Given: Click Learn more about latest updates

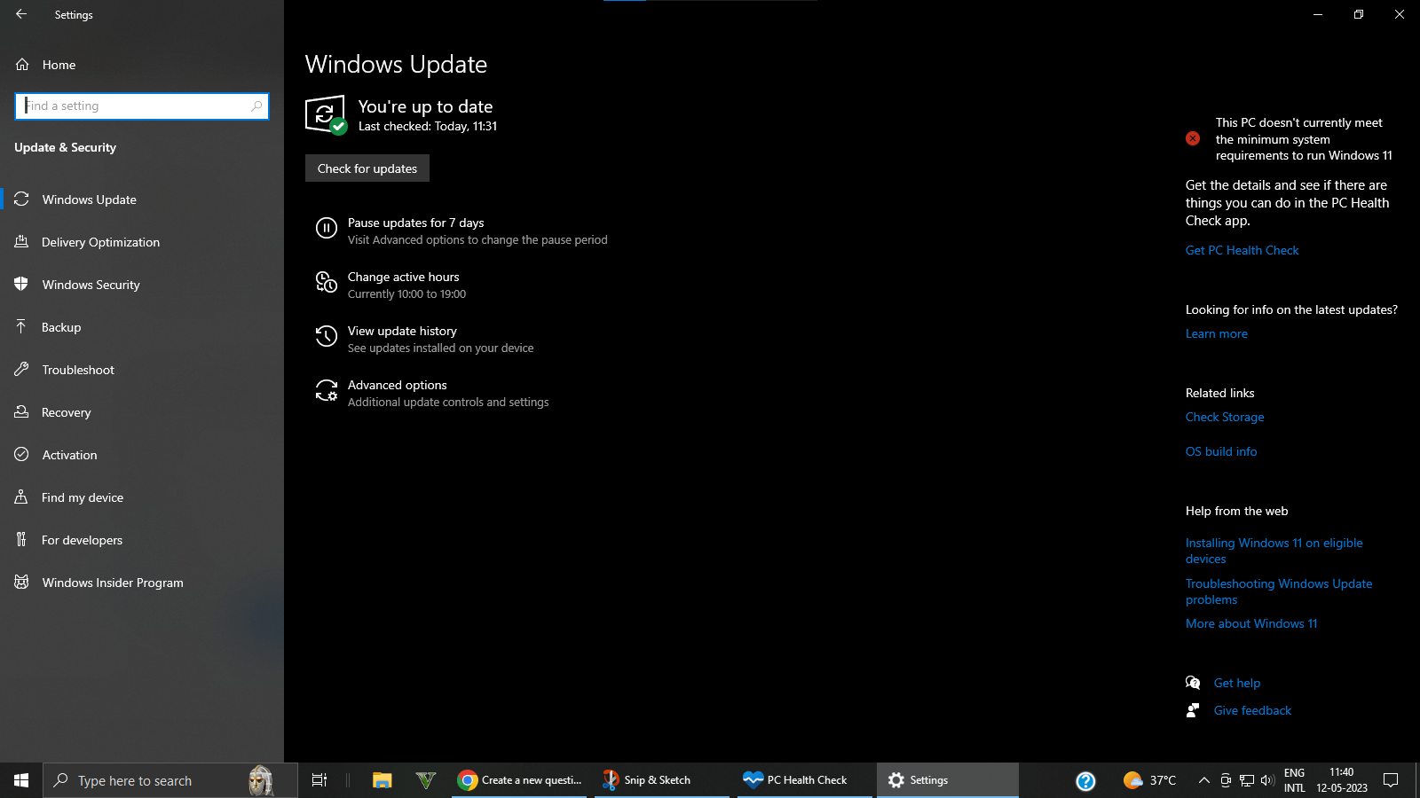Looking at the screenshot, I should tap(1217, 333).
